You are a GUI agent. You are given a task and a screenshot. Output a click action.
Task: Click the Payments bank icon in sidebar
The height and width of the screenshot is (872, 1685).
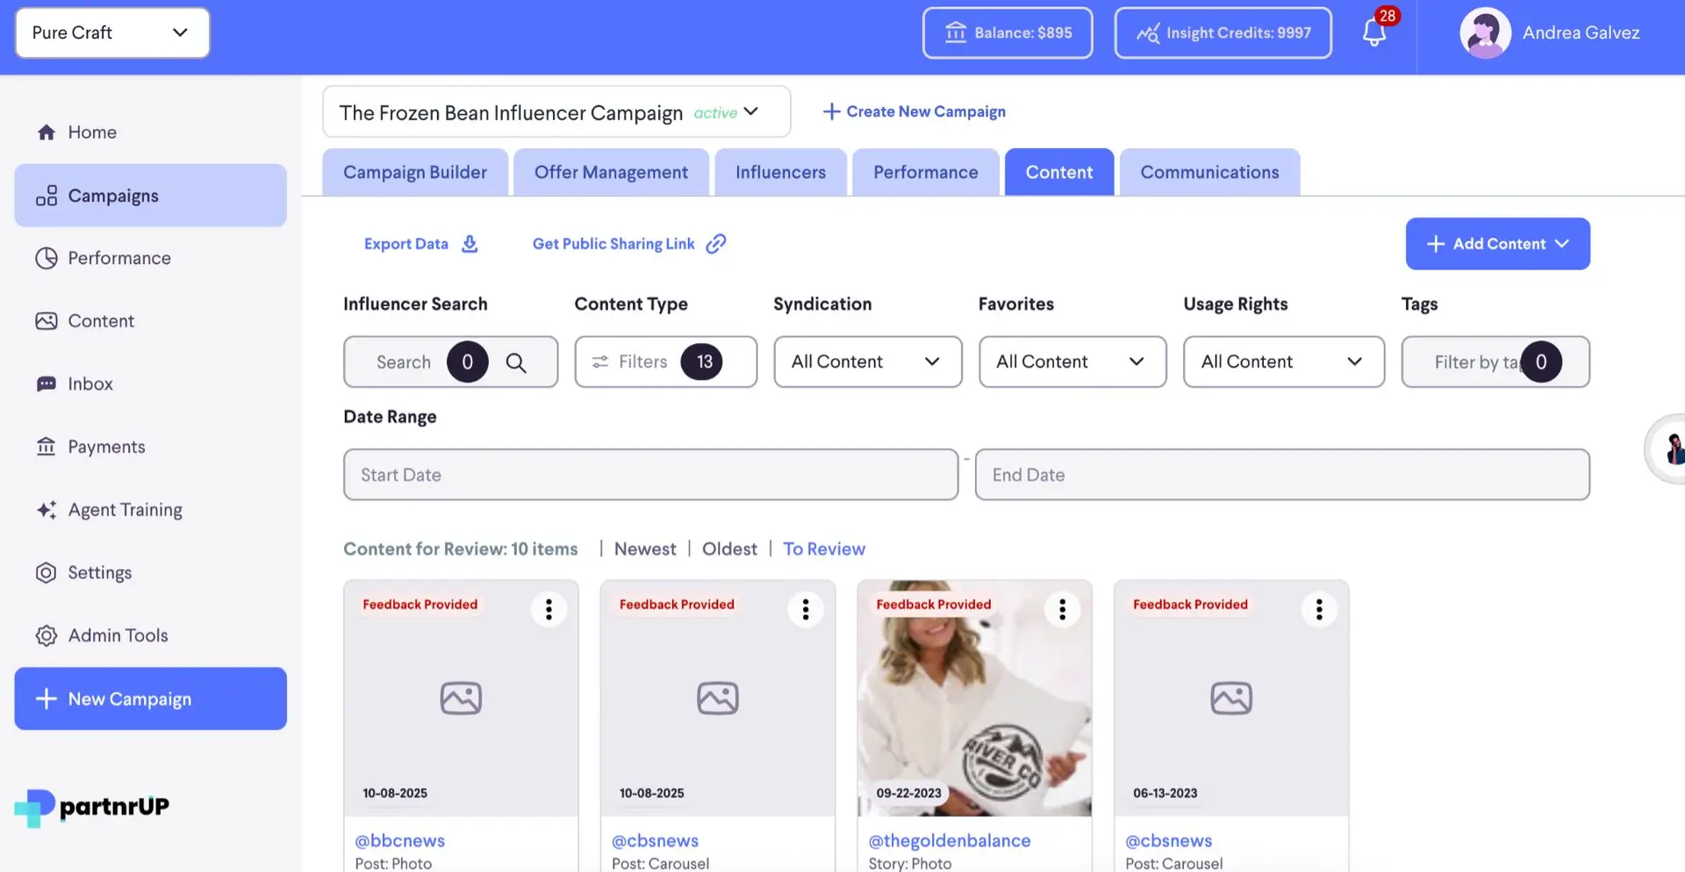coord(47,447)
